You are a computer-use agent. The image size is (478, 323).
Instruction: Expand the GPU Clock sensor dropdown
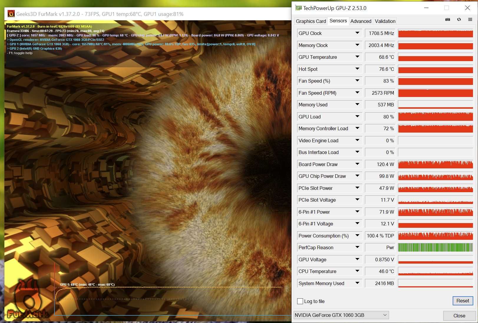pos(357,33)
